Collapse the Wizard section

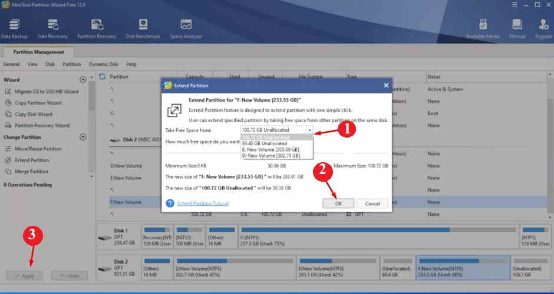coord(83,79)
